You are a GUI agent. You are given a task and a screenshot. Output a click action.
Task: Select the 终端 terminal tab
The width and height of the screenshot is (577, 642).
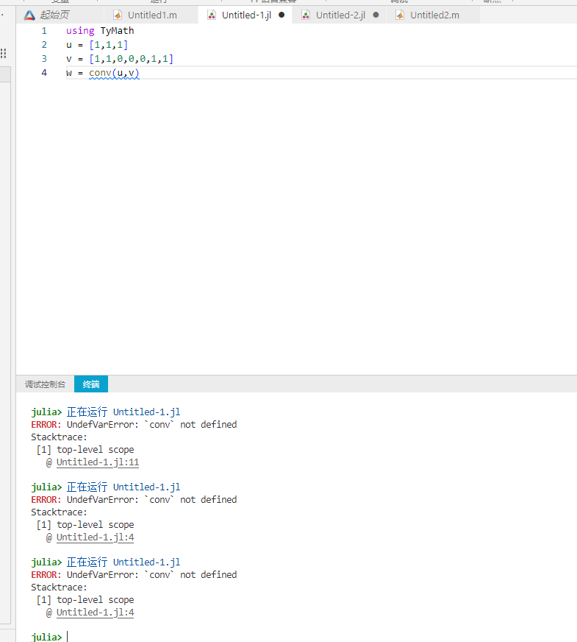click(x=91, y=384)
